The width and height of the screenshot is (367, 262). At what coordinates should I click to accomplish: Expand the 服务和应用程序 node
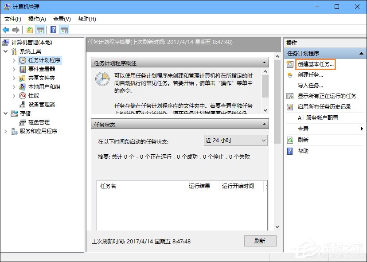[6, 131]
